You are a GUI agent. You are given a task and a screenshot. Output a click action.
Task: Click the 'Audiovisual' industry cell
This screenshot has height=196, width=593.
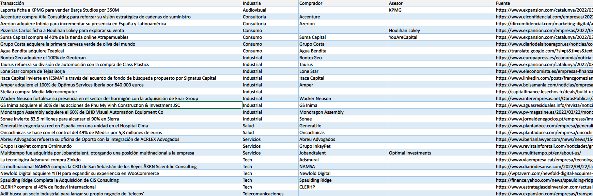coord(270,10)
